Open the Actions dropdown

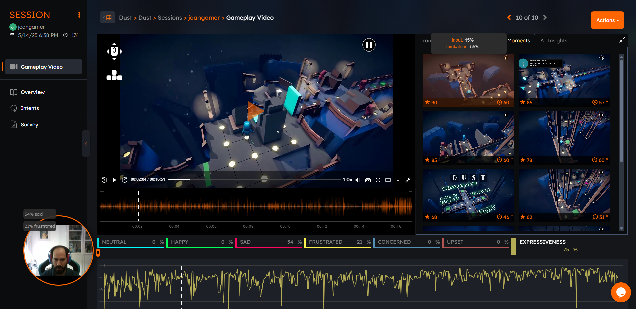pos(607,20)
